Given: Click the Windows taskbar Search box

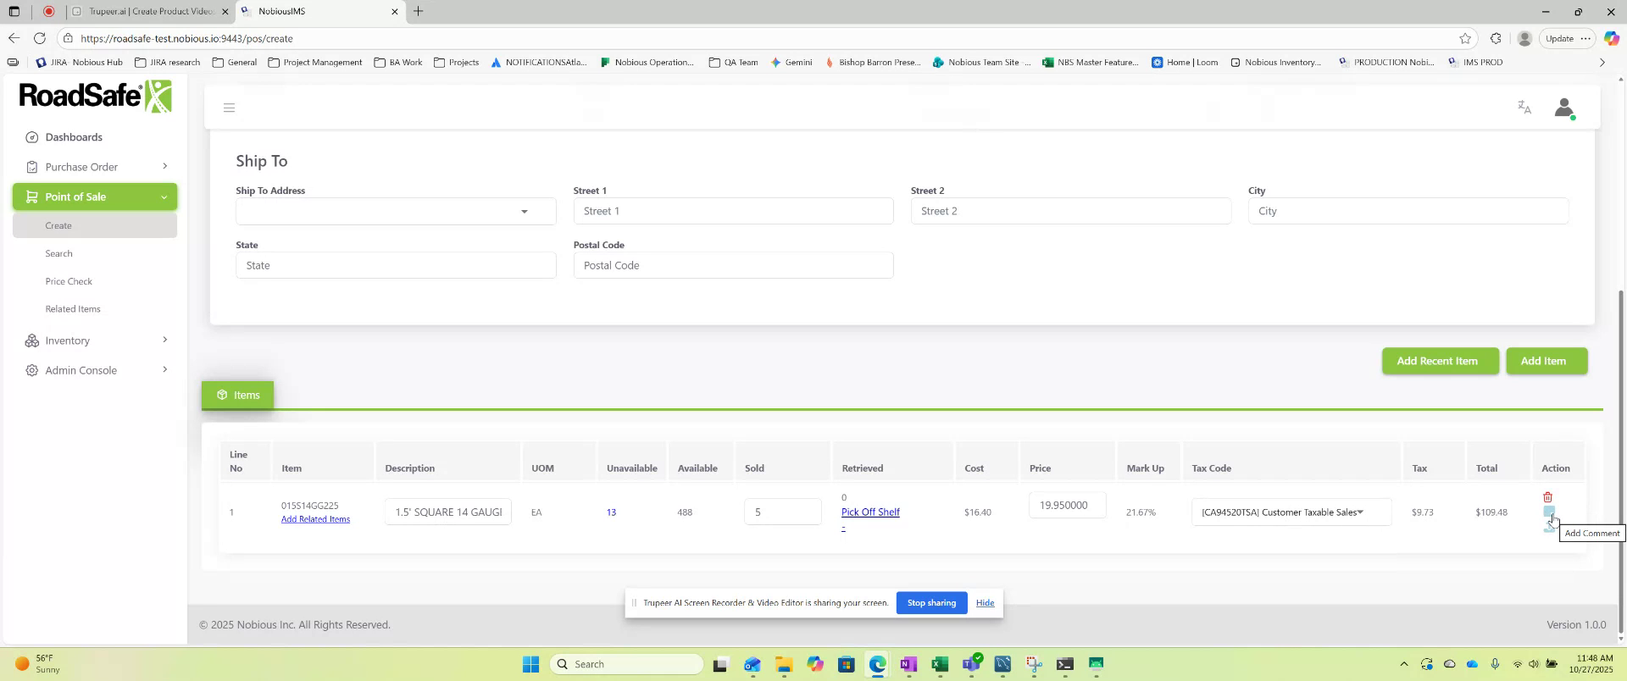Looking at the screenshot, I should pyautogui.click(x=626, y=664).
